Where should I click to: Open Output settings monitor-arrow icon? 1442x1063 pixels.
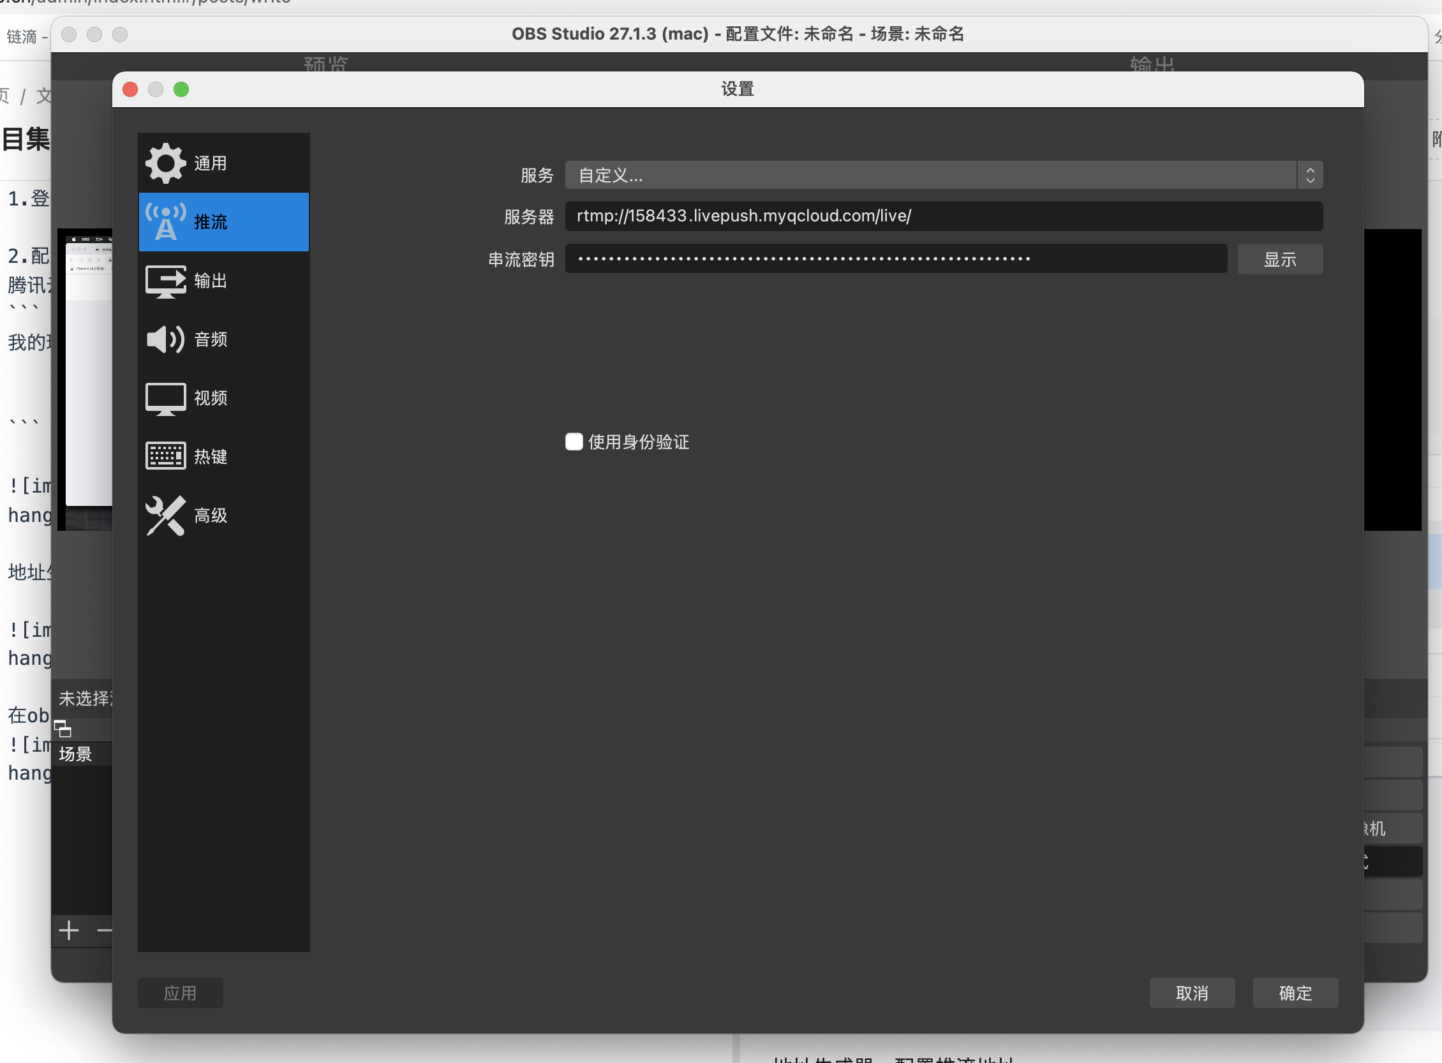click(x=165, y=281)
